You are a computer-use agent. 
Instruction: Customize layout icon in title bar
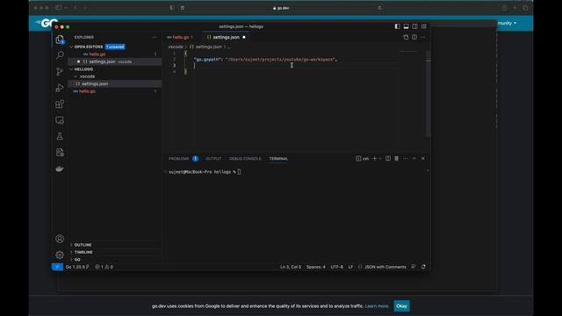[x=424, y=26]
